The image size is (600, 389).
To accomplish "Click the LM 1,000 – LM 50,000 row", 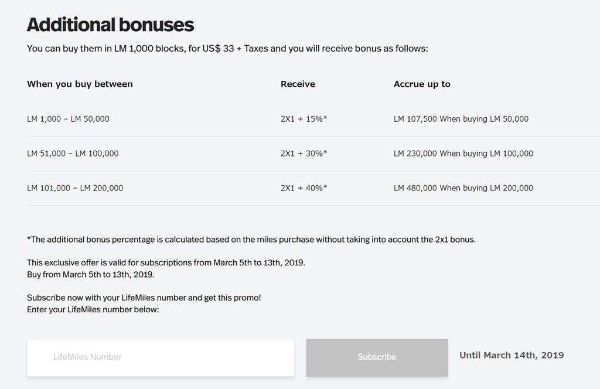I will [x=313, y=119].
